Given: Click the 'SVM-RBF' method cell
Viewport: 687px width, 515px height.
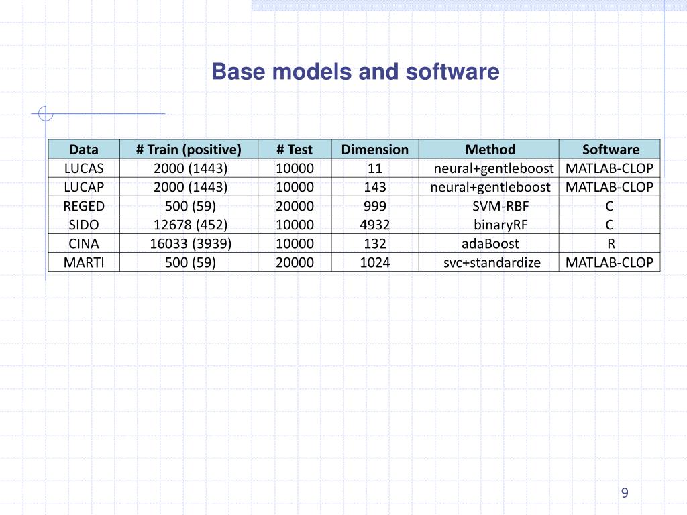Looking at the screenshot, I should click(x=489, y=206).
